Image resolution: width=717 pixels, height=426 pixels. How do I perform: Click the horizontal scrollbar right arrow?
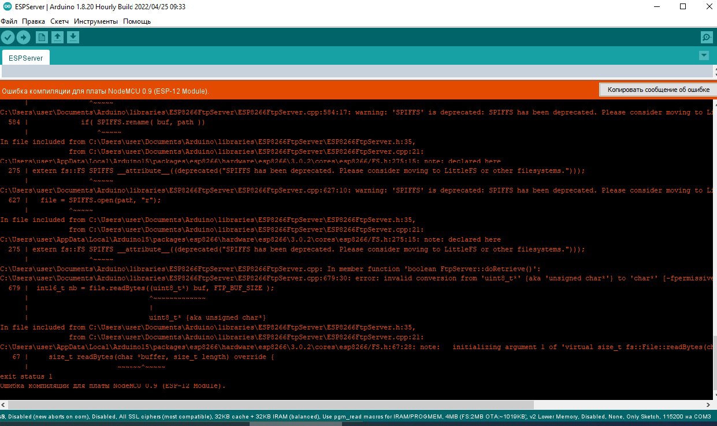(x=707, y=404)
